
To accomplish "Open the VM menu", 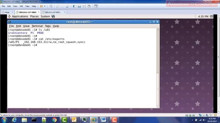I will tap(21, 6).
